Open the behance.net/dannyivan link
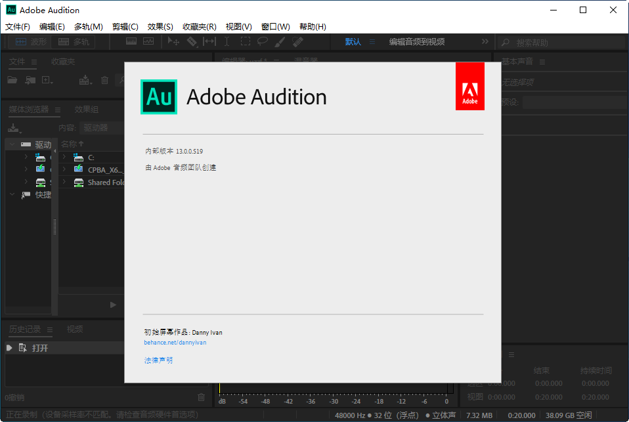The image size is (629, 422). point(175,343)
